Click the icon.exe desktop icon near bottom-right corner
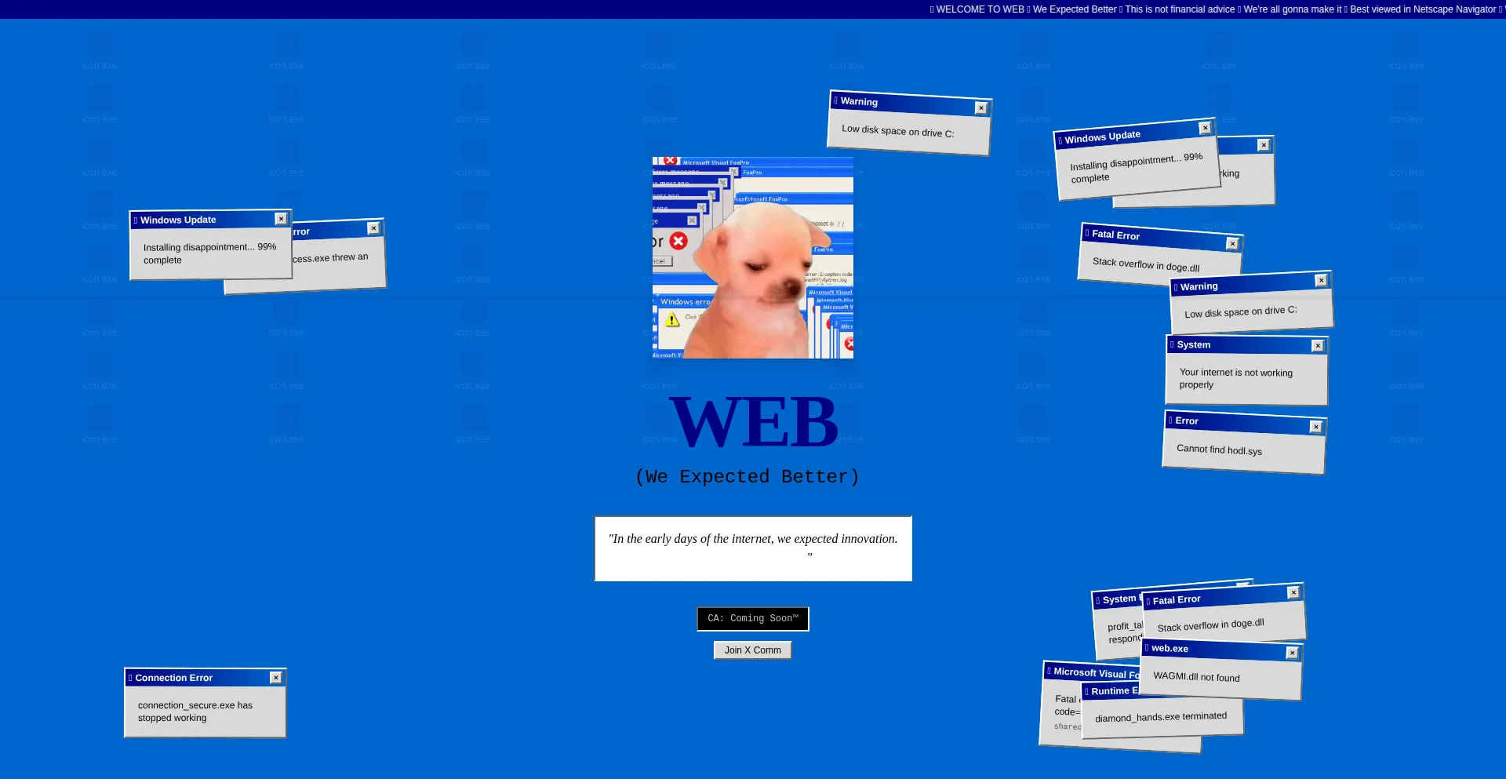The image size is (1506, 779). tap(1408, 428)
